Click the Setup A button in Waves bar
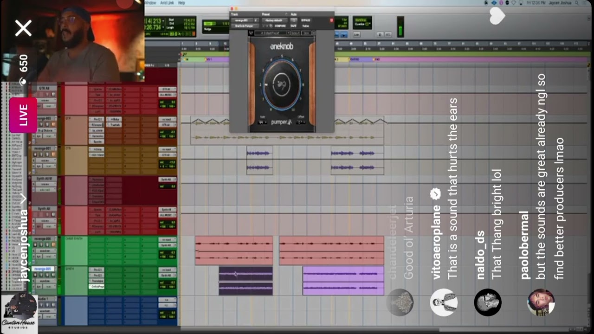594x334 pixels. click(296, 33)
